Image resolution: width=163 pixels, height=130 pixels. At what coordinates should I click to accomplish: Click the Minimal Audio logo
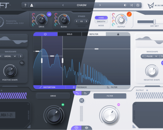coord(151,6)
